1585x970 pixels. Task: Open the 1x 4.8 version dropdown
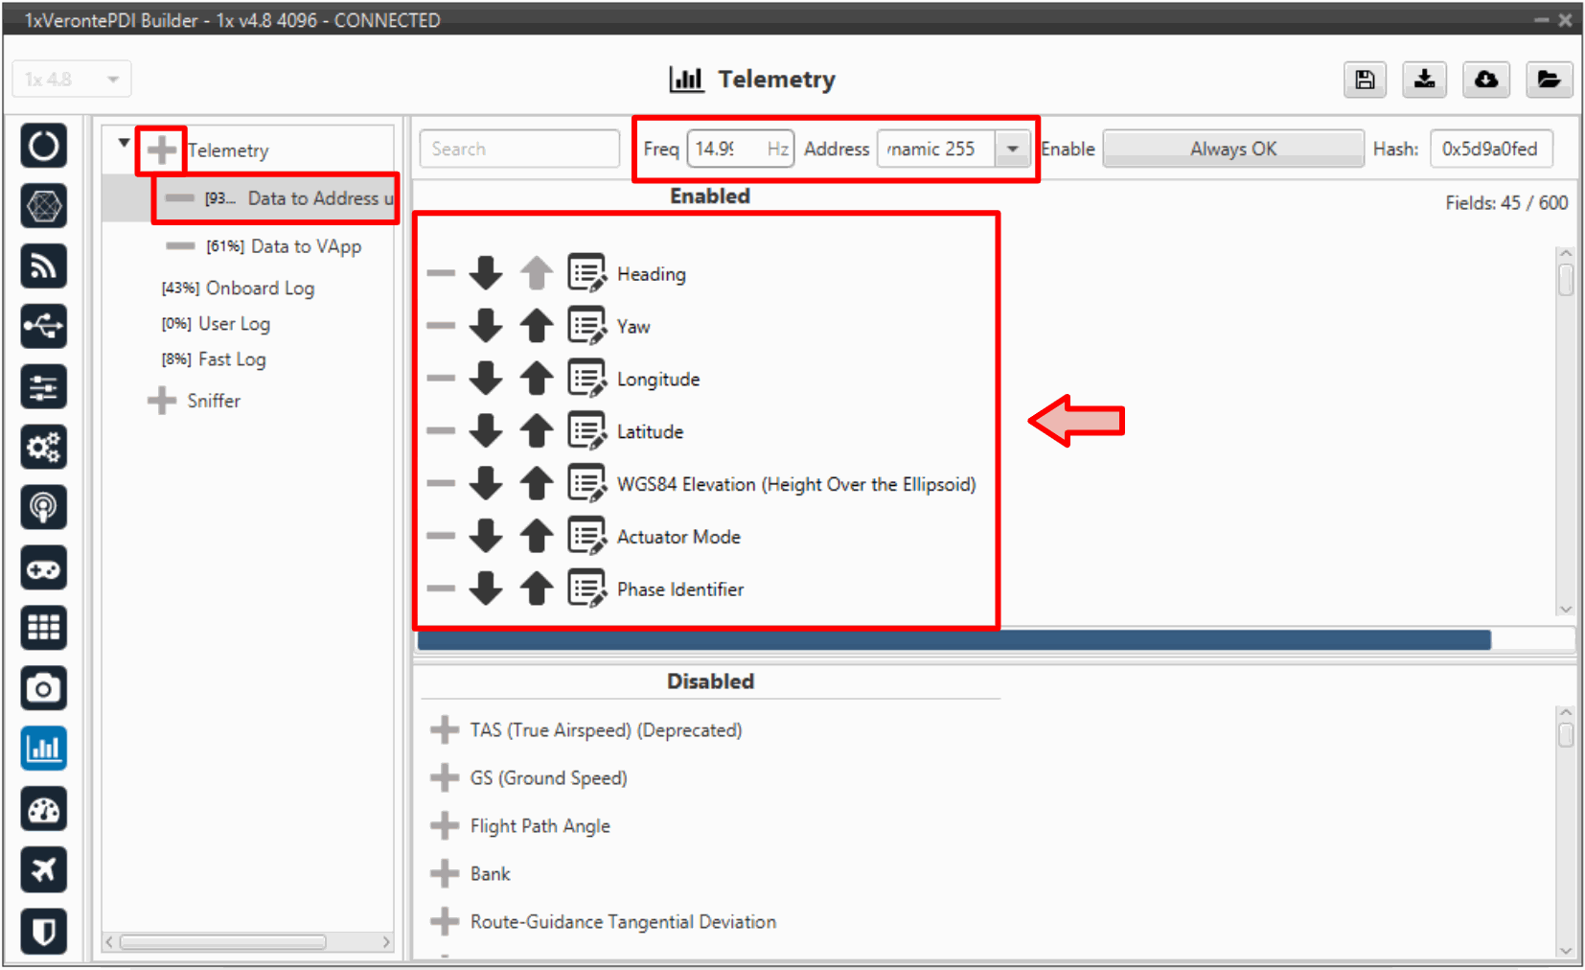pyautogui.click(x=72, y=80)
